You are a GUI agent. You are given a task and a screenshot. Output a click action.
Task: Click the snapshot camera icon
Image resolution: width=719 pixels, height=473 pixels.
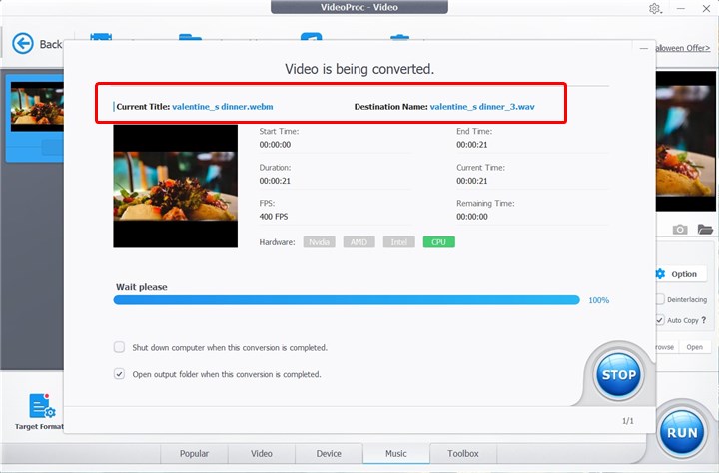click(x=680, y=230)
